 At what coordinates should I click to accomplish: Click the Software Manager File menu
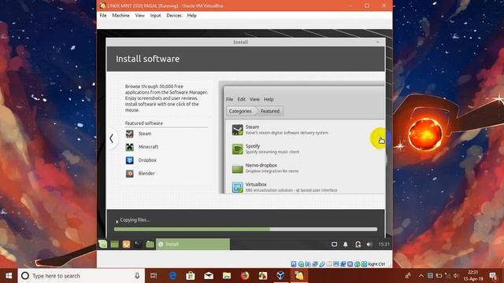click(x=229, y=99)
